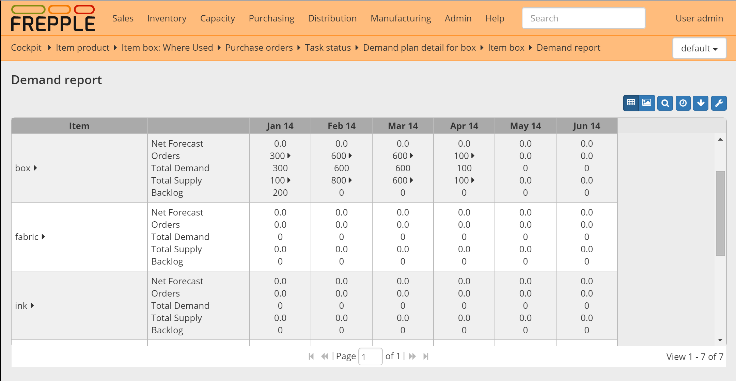
Task: Customize the report with the wrench tool
Action: [719, 103]
